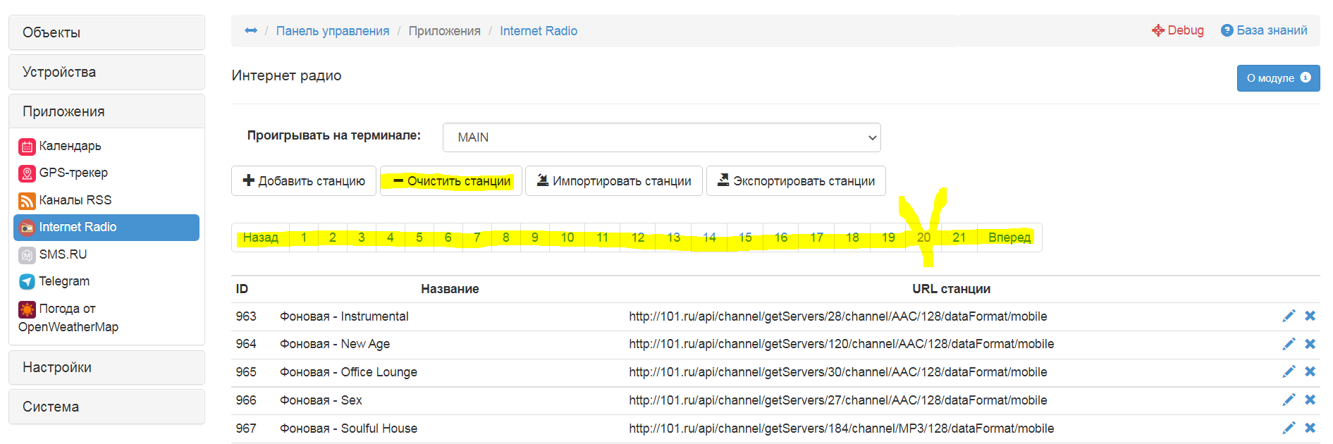Select station name Фоновая - New Age
The height and width of the screenshot is (444, 1333).
tap(335, 344)
